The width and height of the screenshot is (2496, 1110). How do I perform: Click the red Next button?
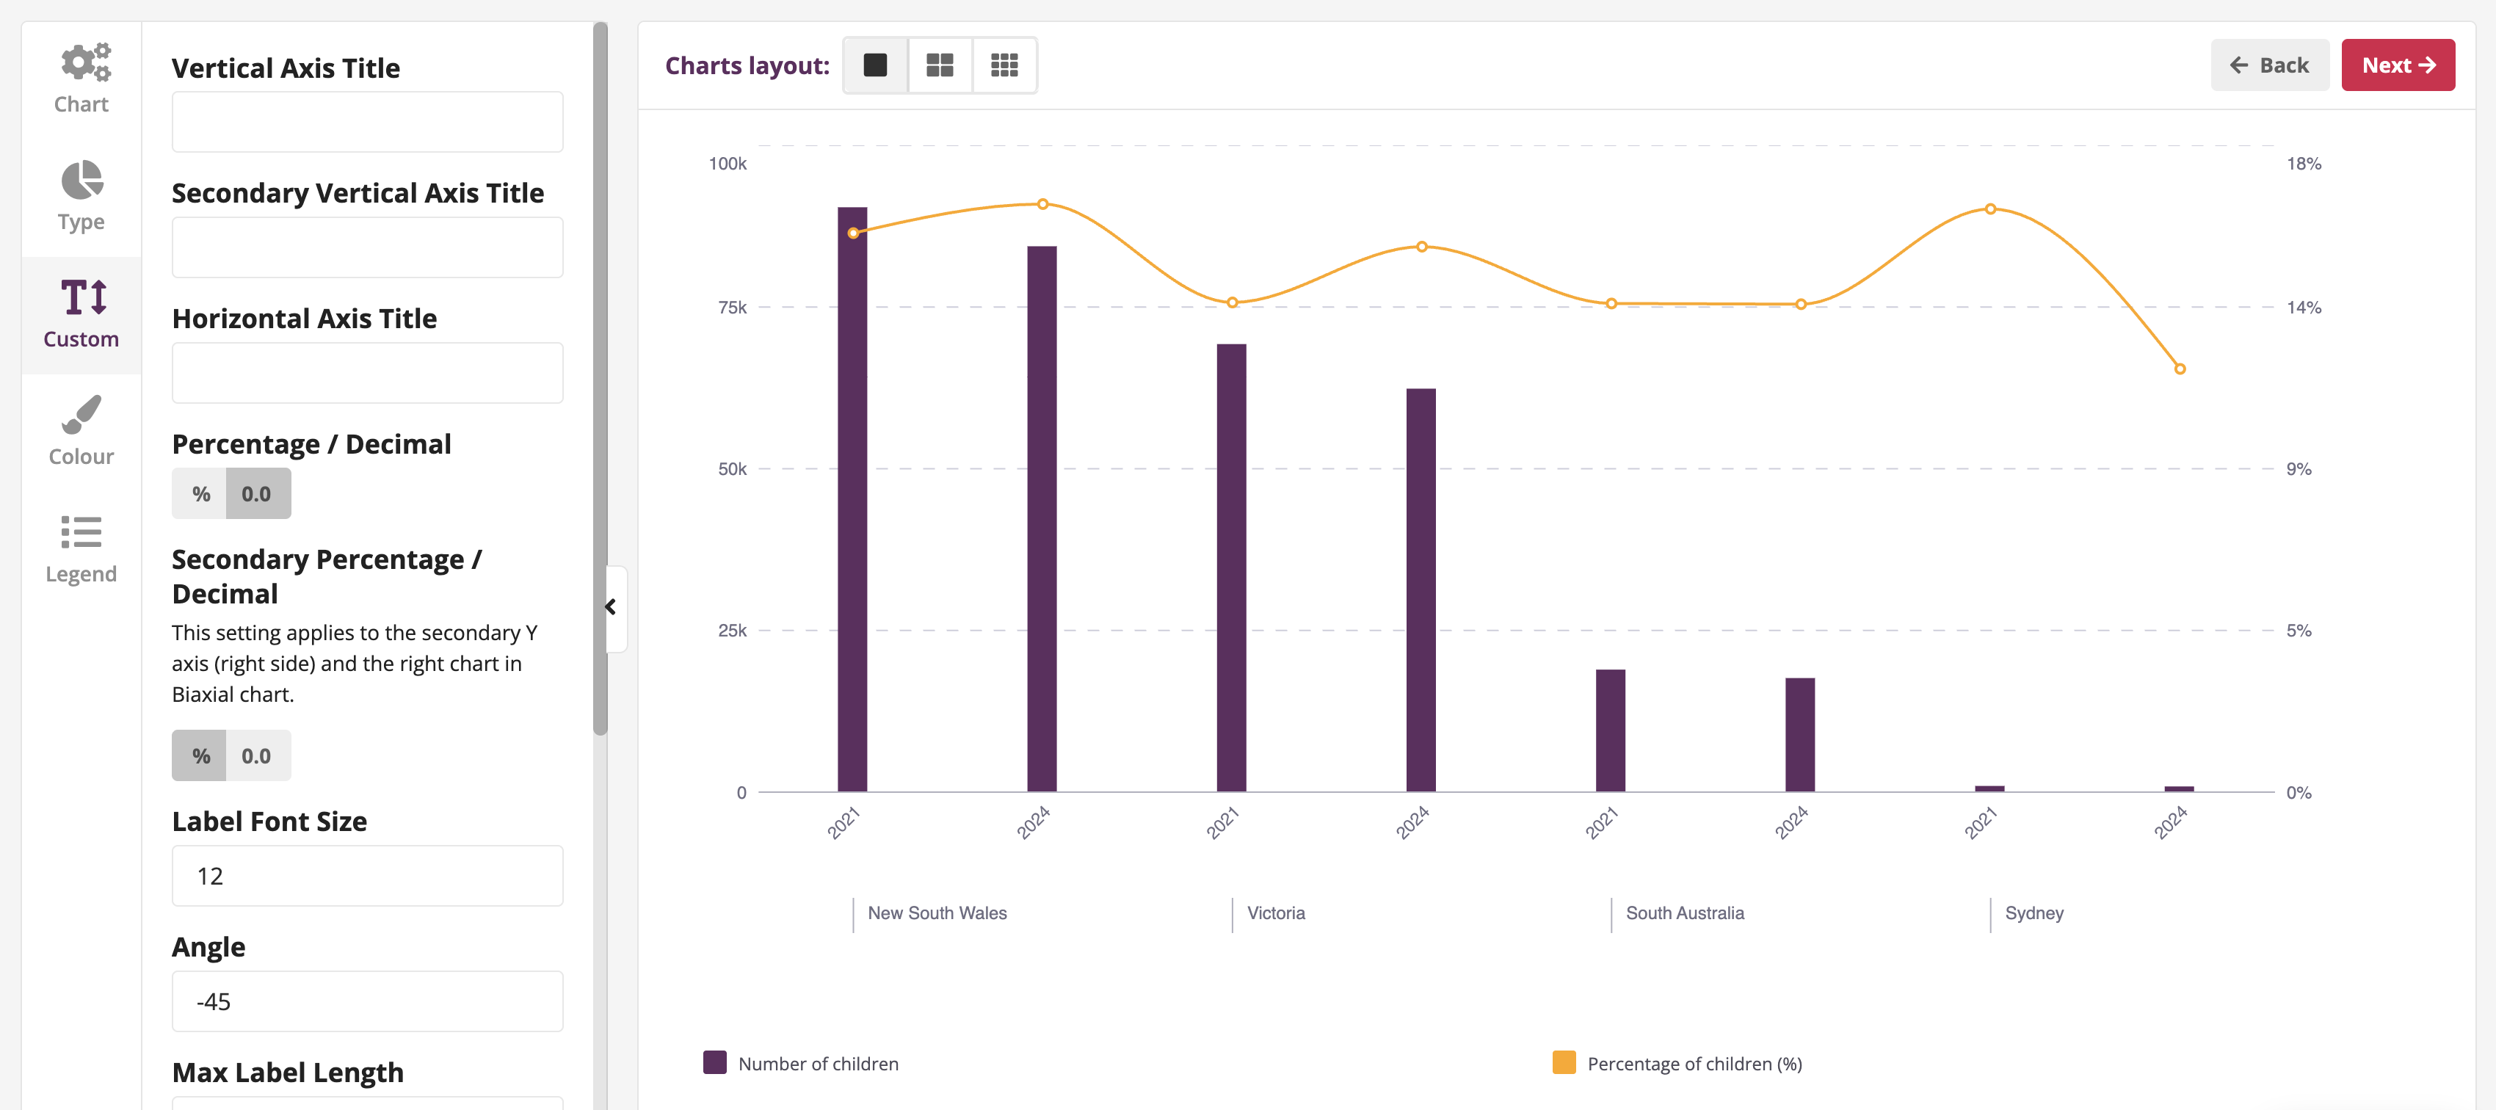pos(2397,65)
